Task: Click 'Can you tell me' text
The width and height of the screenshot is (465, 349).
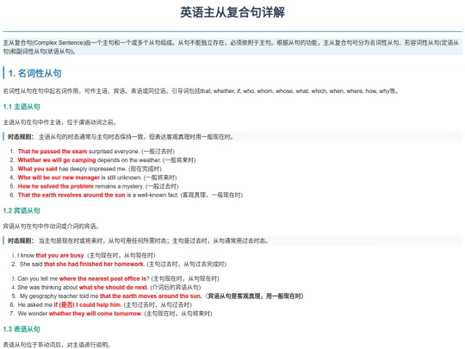Action: point(37,278)
